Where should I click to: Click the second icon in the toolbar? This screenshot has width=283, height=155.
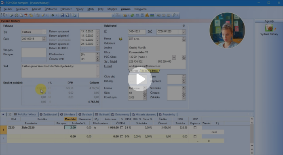coord(11,15)
